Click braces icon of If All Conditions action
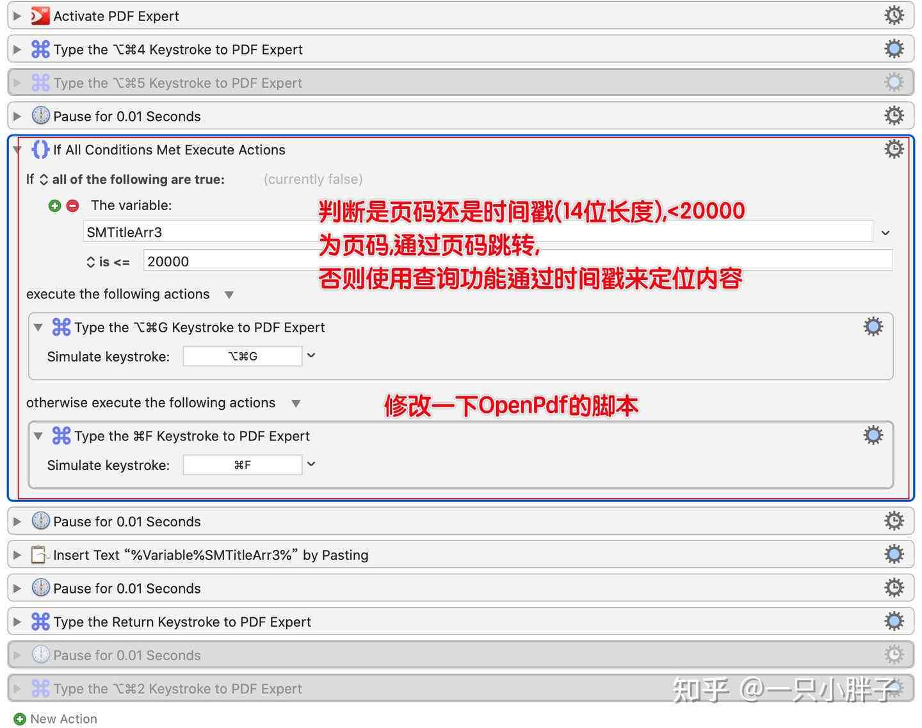Screen dimensions: 922x728 click(x=40, y=149)
